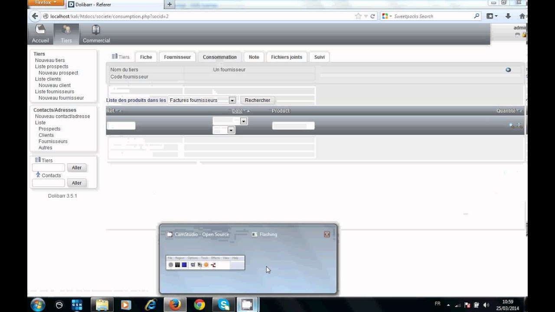Screen dimensions: 555x312
Task: Open Liste clients link
Action: coord(48,79)
